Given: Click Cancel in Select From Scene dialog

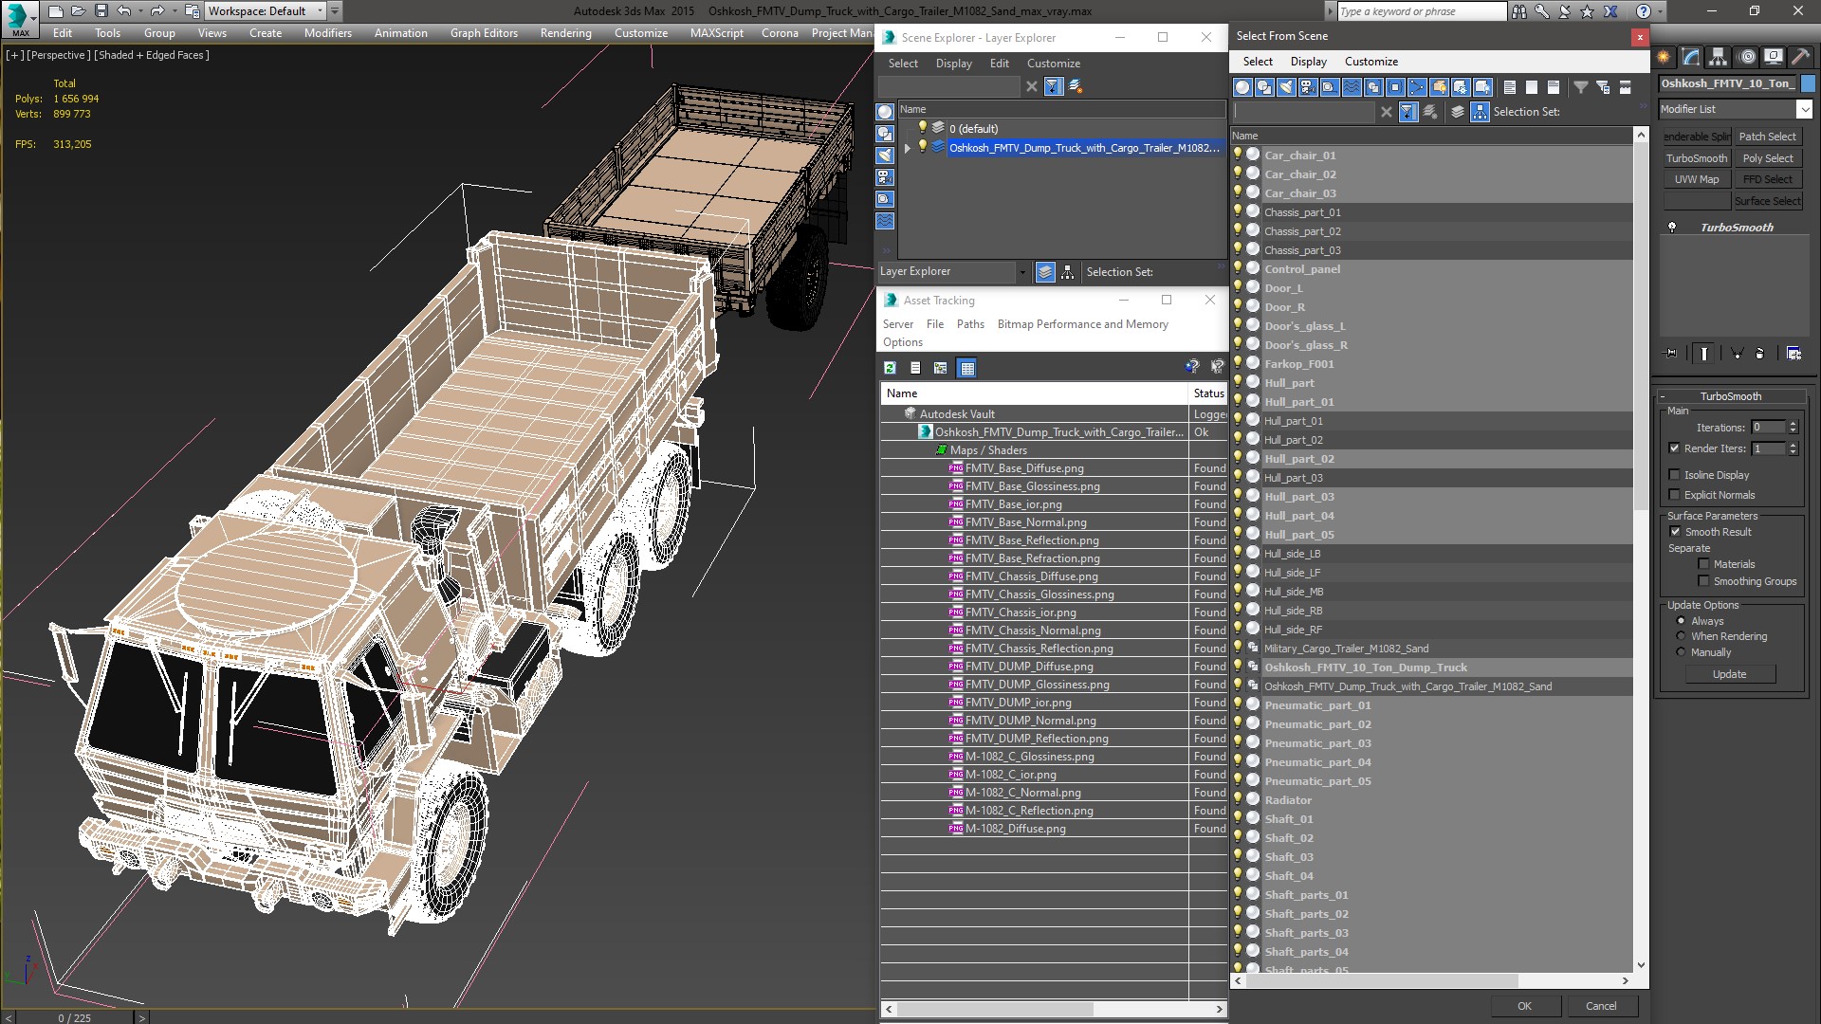Looking at the screenshot, I should click(x=1601, y=1006).
